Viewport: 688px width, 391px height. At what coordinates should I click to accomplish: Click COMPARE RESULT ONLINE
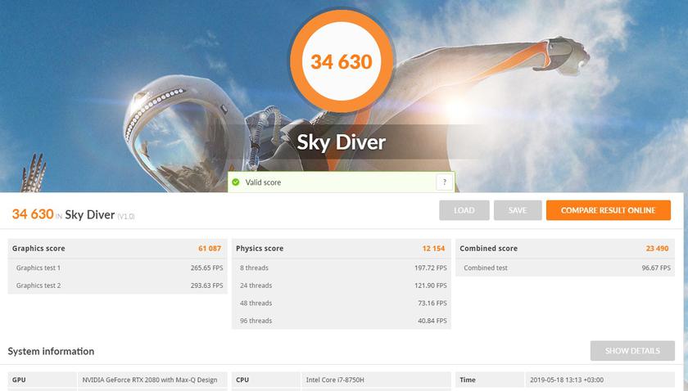tap(608, 210)
